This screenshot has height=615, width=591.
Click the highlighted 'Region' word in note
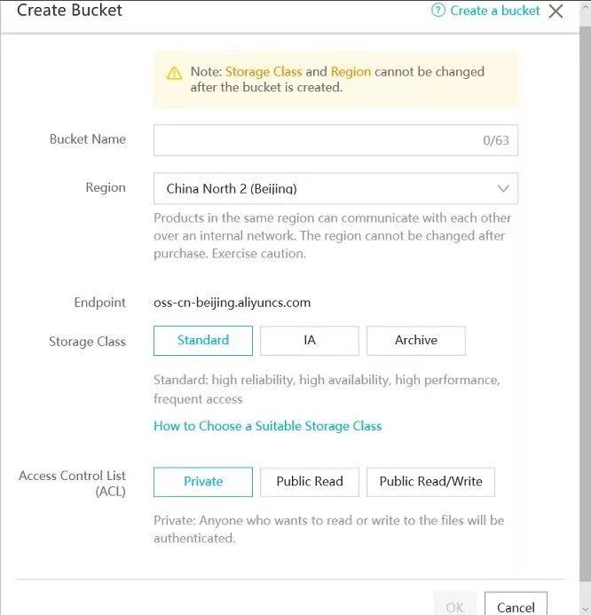(x=351, y=72)
